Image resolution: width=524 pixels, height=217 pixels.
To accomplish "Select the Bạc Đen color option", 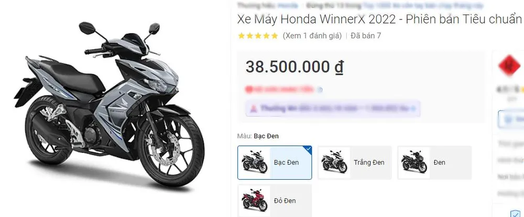I will coord(275,162).
